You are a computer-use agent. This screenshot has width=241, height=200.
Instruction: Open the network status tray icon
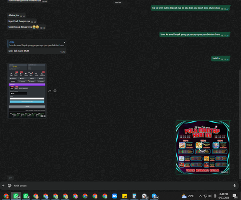click(205, 196)
